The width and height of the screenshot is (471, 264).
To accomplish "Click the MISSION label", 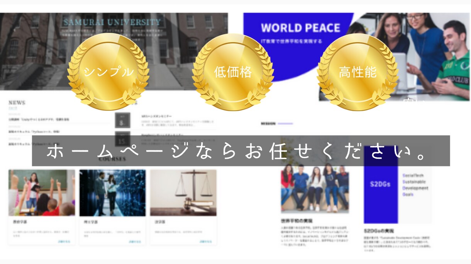I will 268,124.
